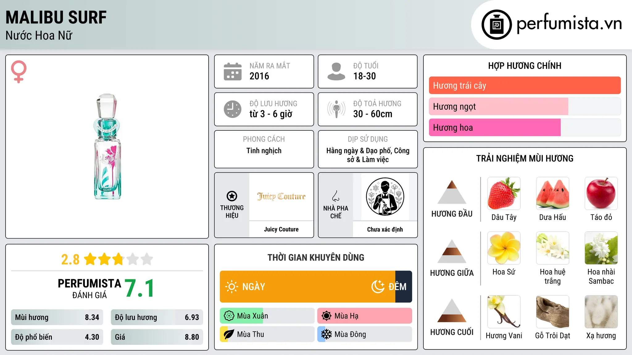Screen dimensions: 632x355
Task: Click the nose icon above Nhà Pha Chế
Action: coord(336,196)
